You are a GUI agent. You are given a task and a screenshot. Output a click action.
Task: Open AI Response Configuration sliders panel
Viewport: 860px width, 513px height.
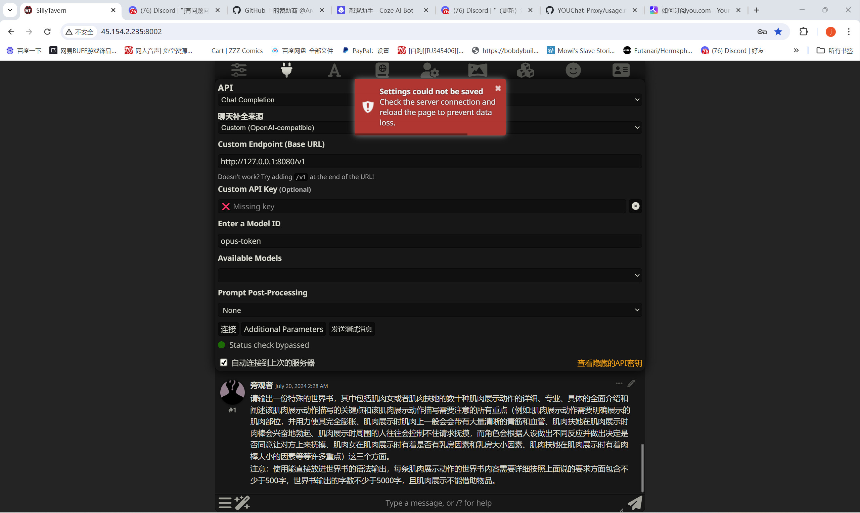click(x=238, y=70)
